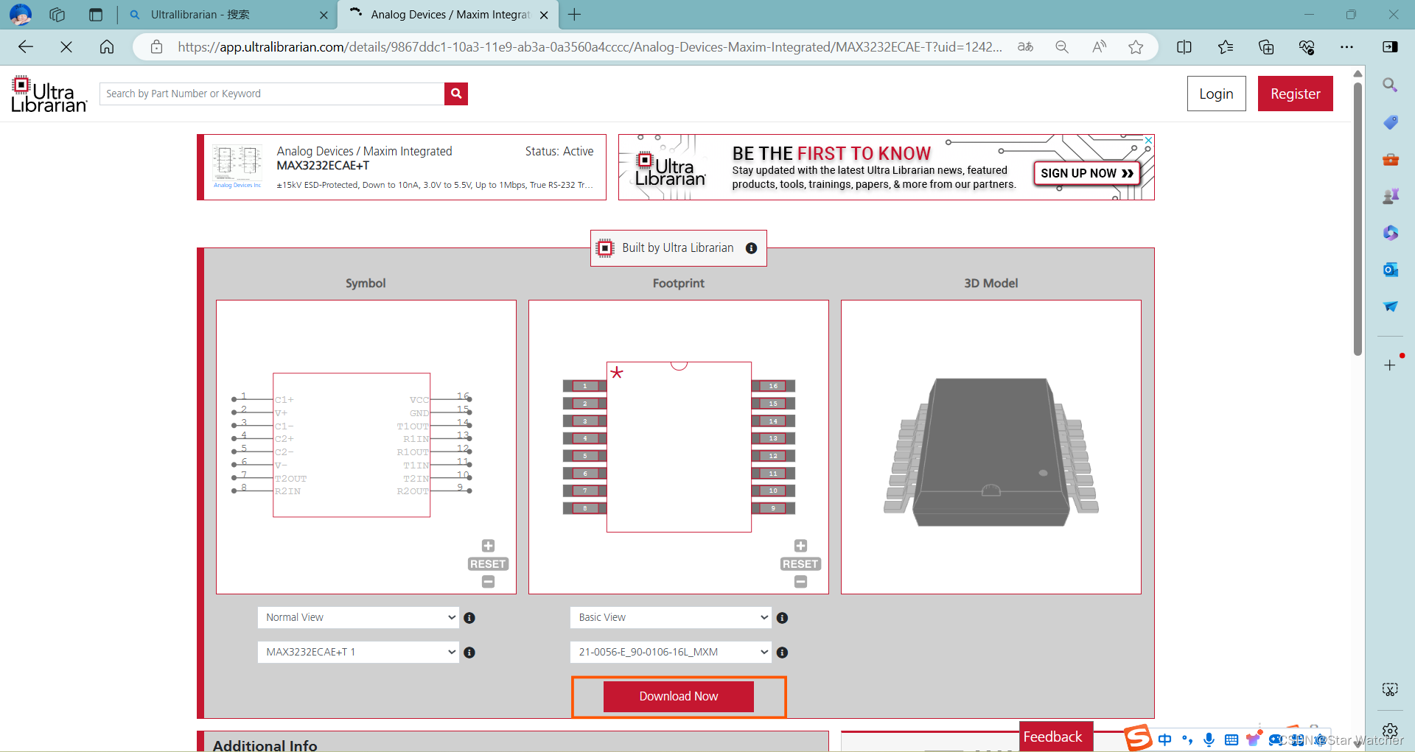Open info icon beside MAX3232ECAE+T 1 dropdown
The image size is (1415, 752).
pyautogui.click(x=469, y=653)
